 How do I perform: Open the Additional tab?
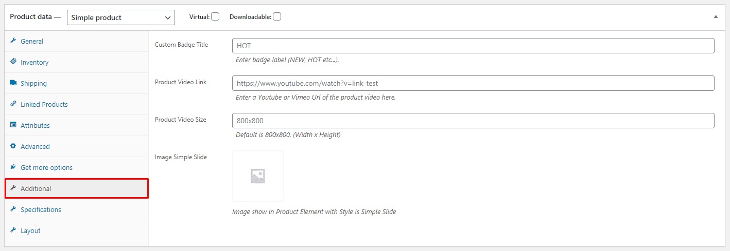click(77, 188)
